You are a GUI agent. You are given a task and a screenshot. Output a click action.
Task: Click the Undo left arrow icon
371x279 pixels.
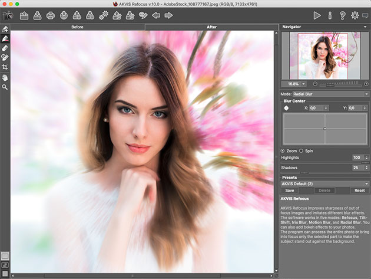156,15
